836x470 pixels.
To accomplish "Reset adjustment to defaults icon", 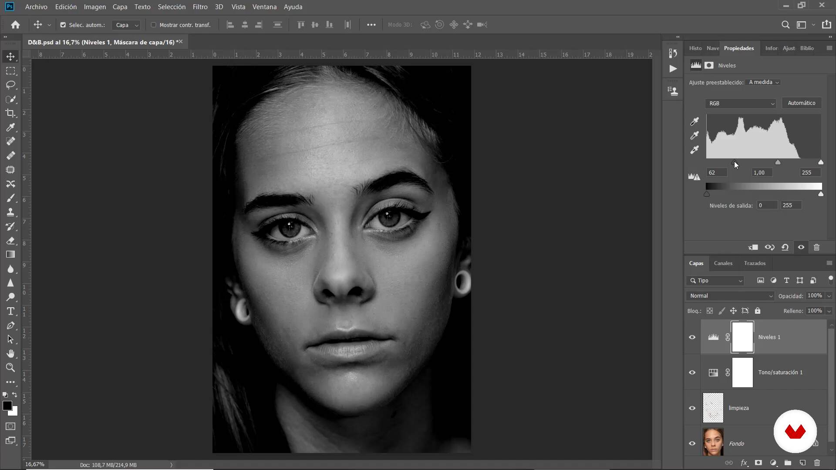I will pyautogui.click(x=785, y=247).
